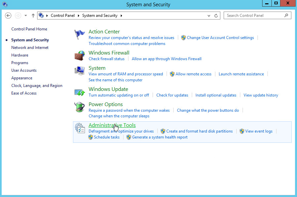Click the Windows Update icon

tap(80, 92)
